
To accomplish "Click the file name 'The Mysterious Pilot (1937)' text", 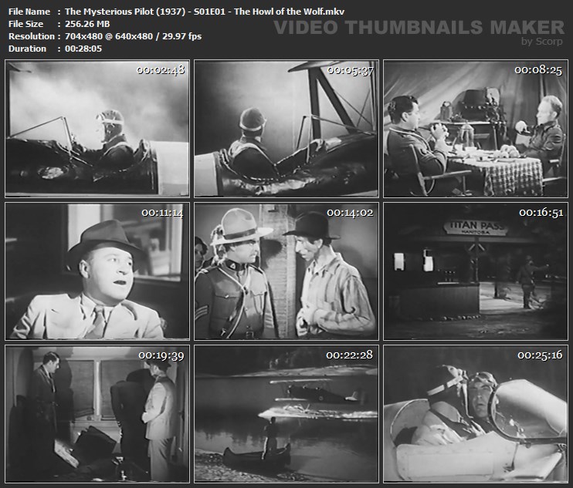I will coord(125,12).
